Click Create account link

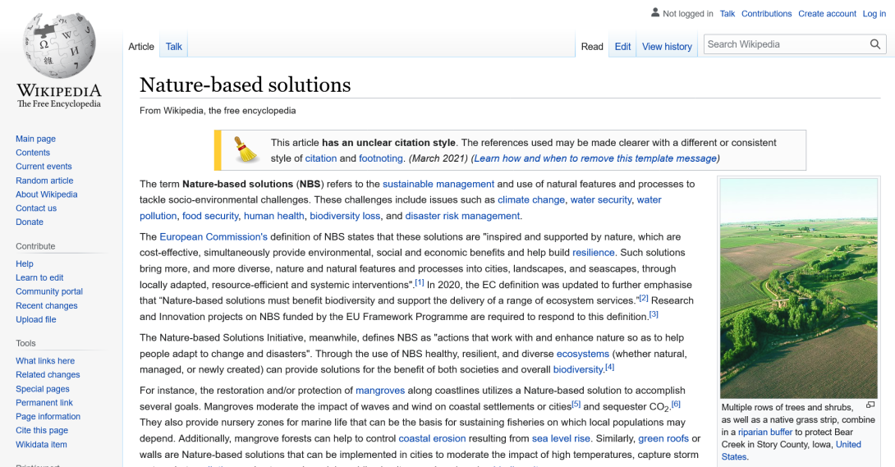coord(827,14)
